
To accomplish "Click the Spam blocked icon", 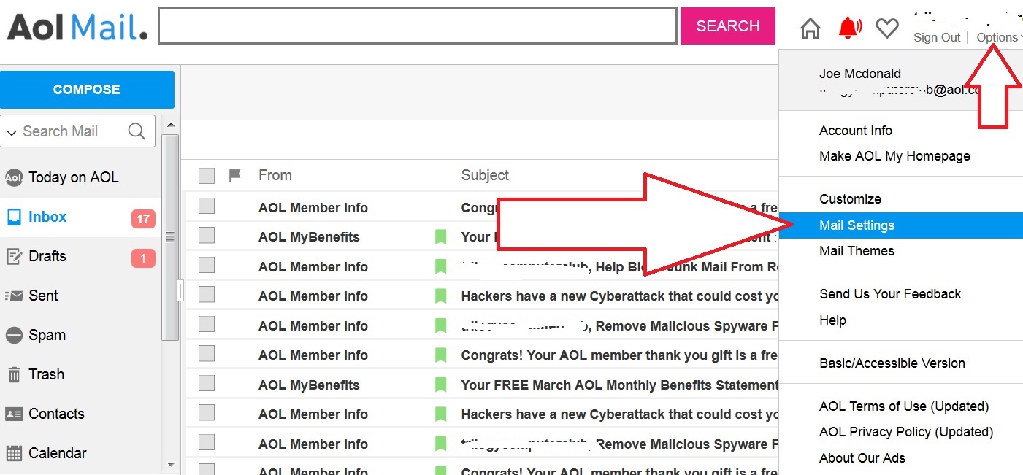I will click(14, 335).
